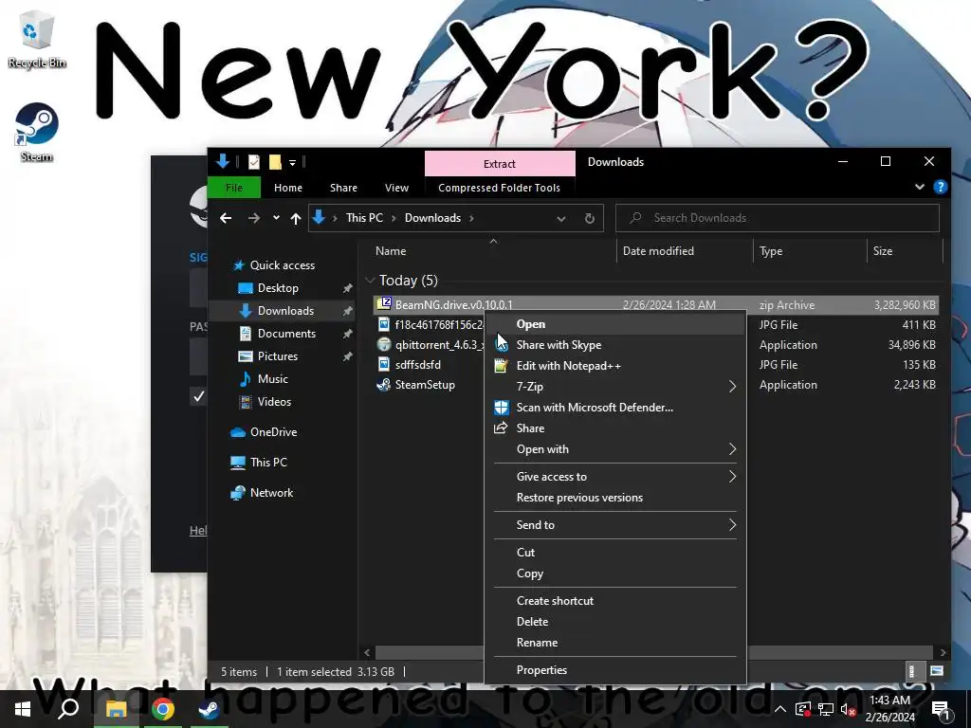Click the New Folder quick access toolbar icon
Viewport: 971px width, 728px height.
click(275, 162)
